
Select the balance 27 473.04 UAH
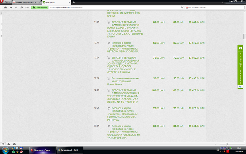click(x=196, y=90)
